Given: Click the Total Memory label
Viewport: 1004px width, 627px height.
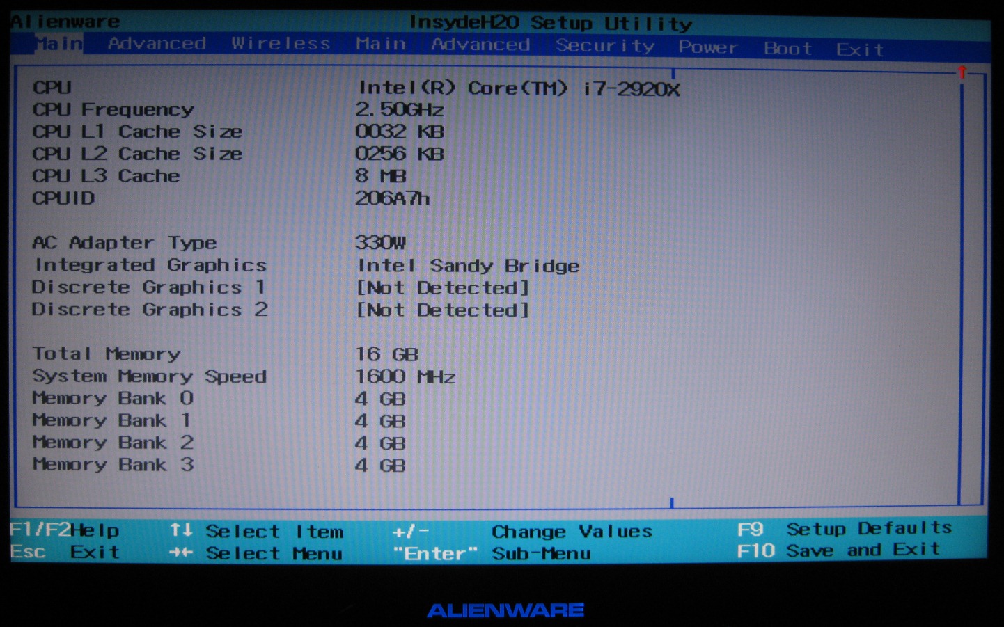Looking at the screenshot, I should click(x=107, y=354).
